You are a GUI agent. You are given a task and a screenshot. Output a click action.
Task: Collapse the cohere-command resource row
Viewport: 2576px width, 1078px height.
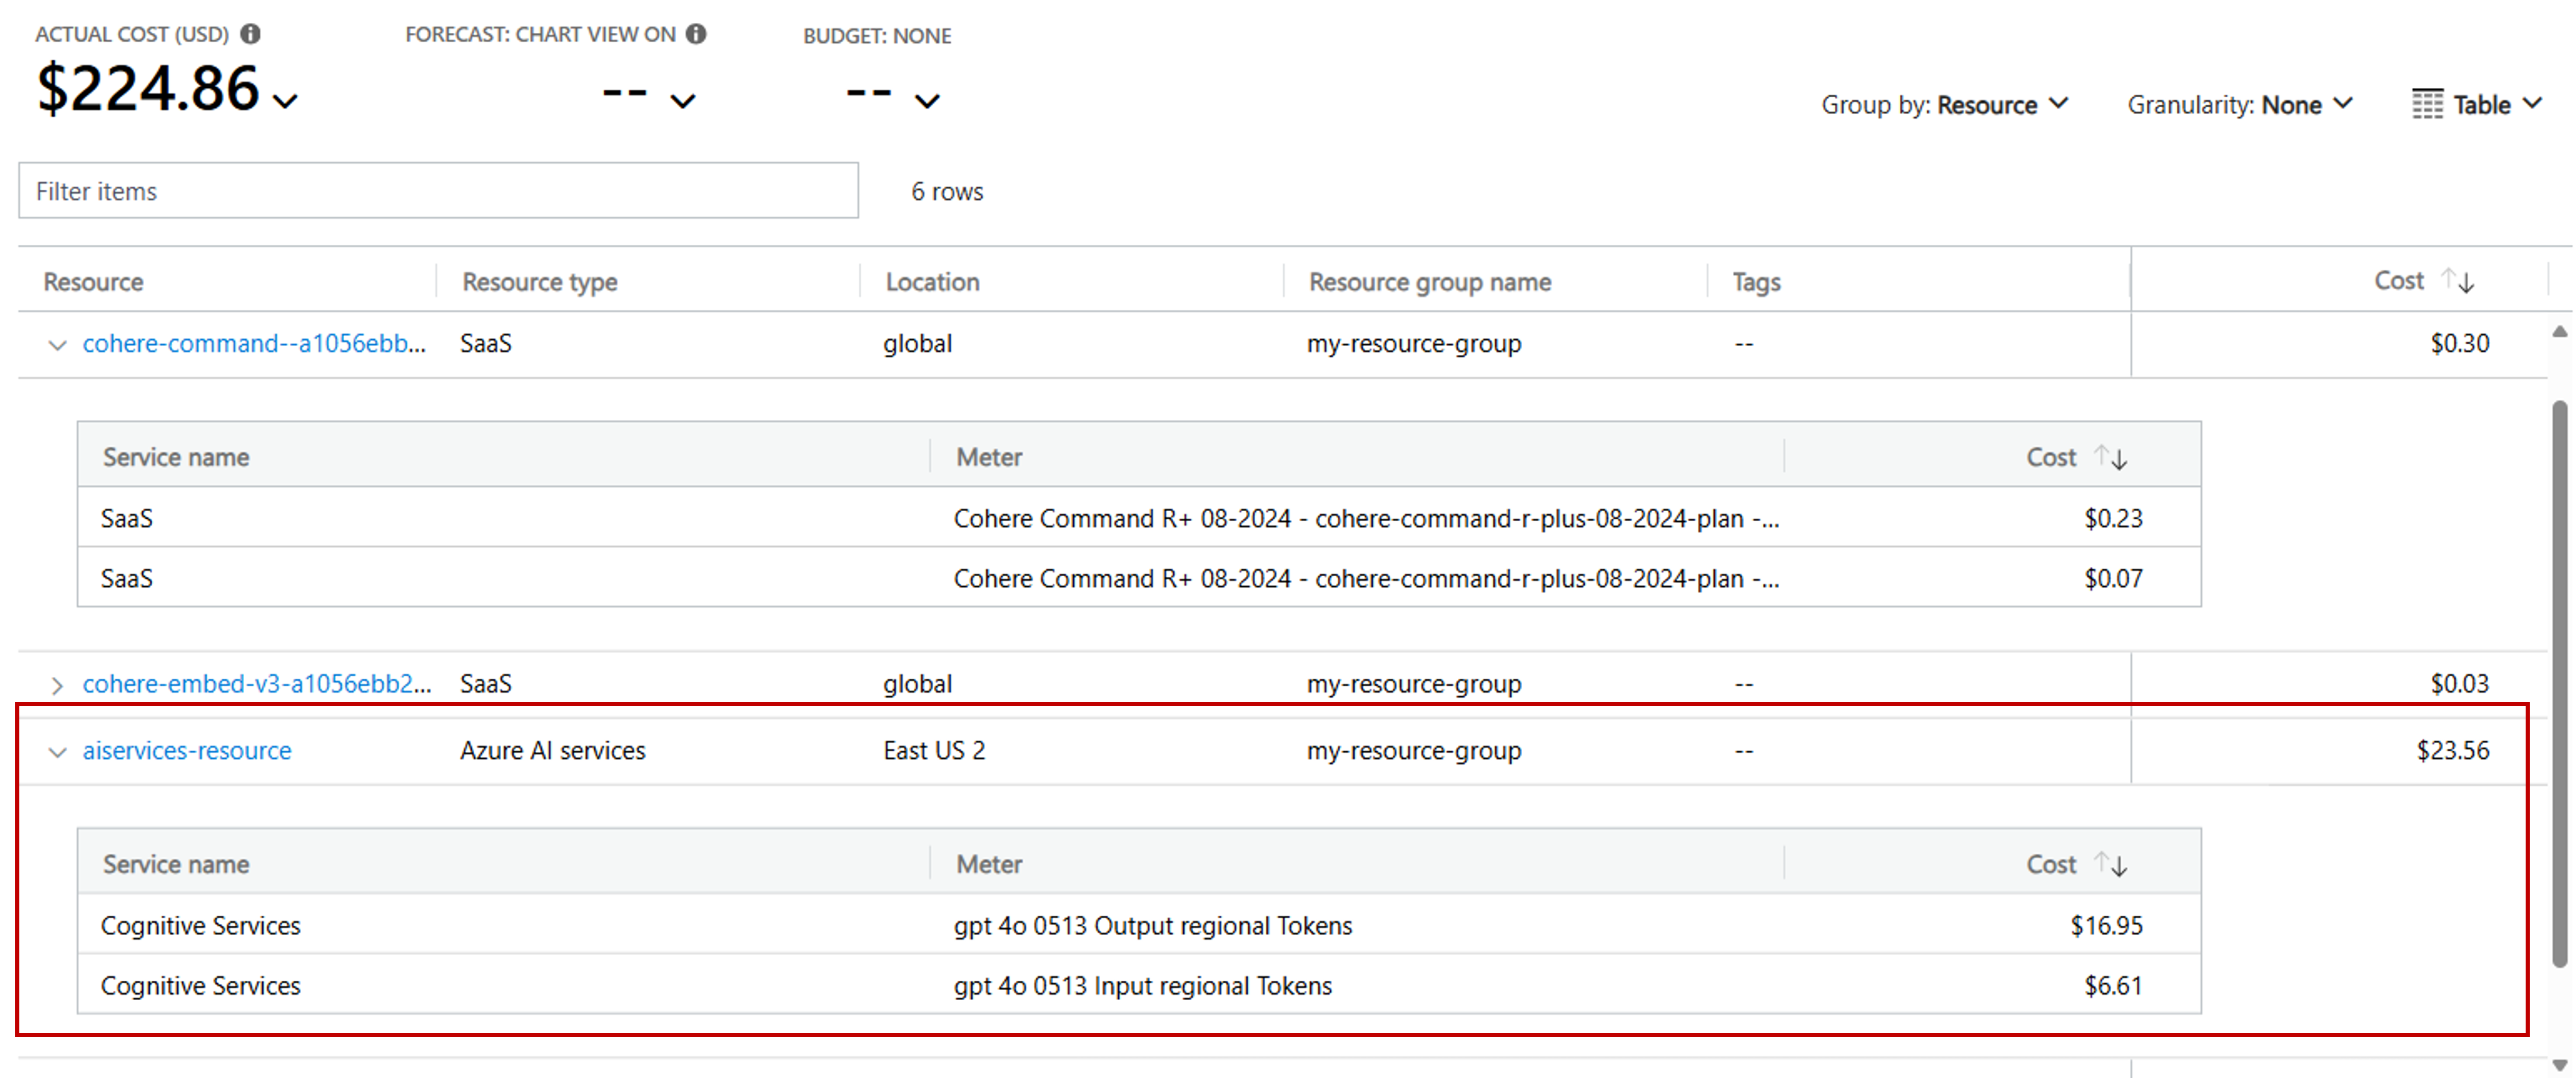[57, 345]
